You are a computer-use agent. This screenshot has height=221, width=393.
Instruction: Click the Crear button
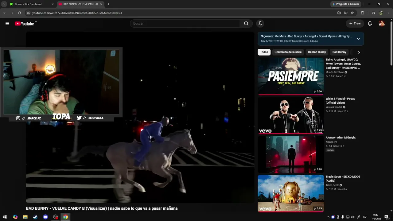[x=355, y=24]
